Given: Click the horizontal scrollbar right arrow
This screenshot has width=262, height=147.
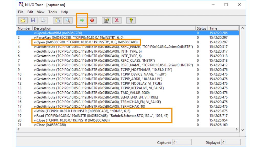Looking at the screenshot, I should click(237, 130).
